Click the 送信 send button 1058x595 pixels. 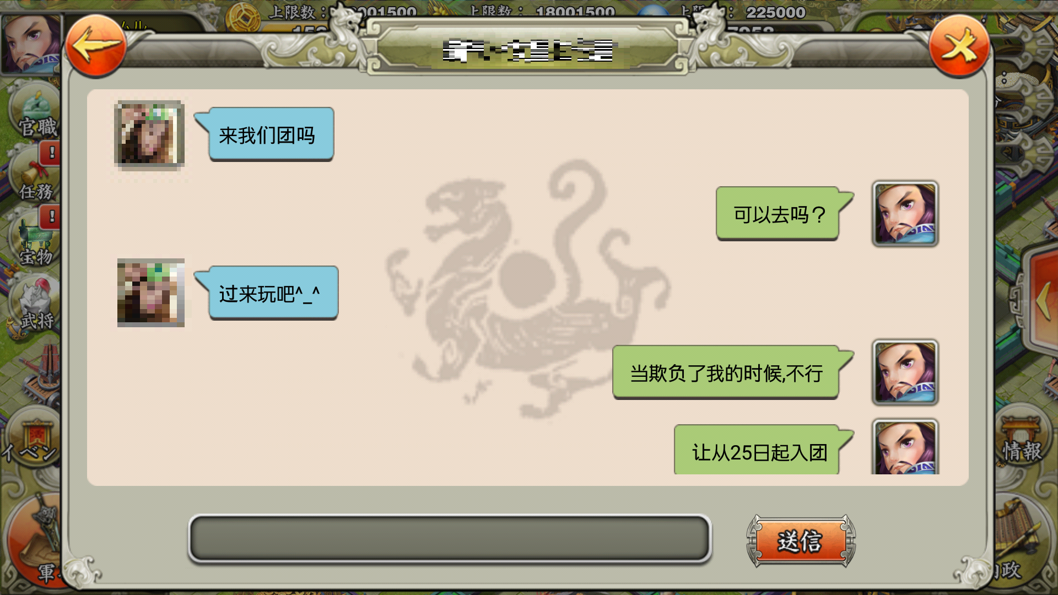tap(801, 540)
